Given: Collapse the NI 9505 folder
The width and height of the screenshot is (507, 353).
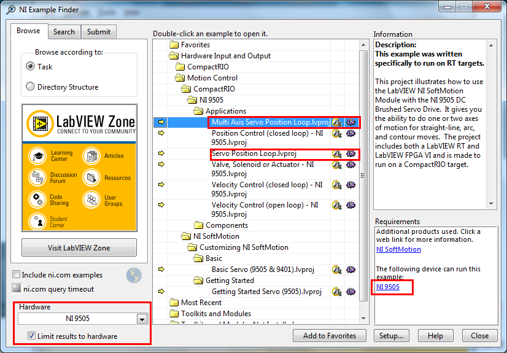Looking at the screenshot, I should pyautogui.click(x=192, y=100).
